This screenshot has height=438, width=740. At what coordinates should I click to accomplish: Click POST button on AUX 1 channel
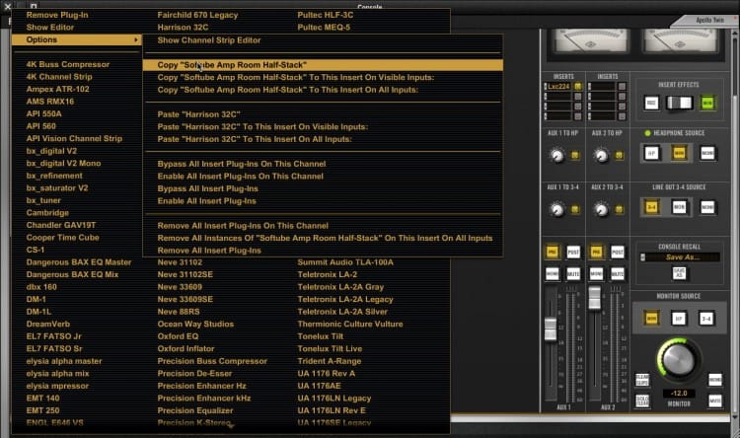[573, 252]
